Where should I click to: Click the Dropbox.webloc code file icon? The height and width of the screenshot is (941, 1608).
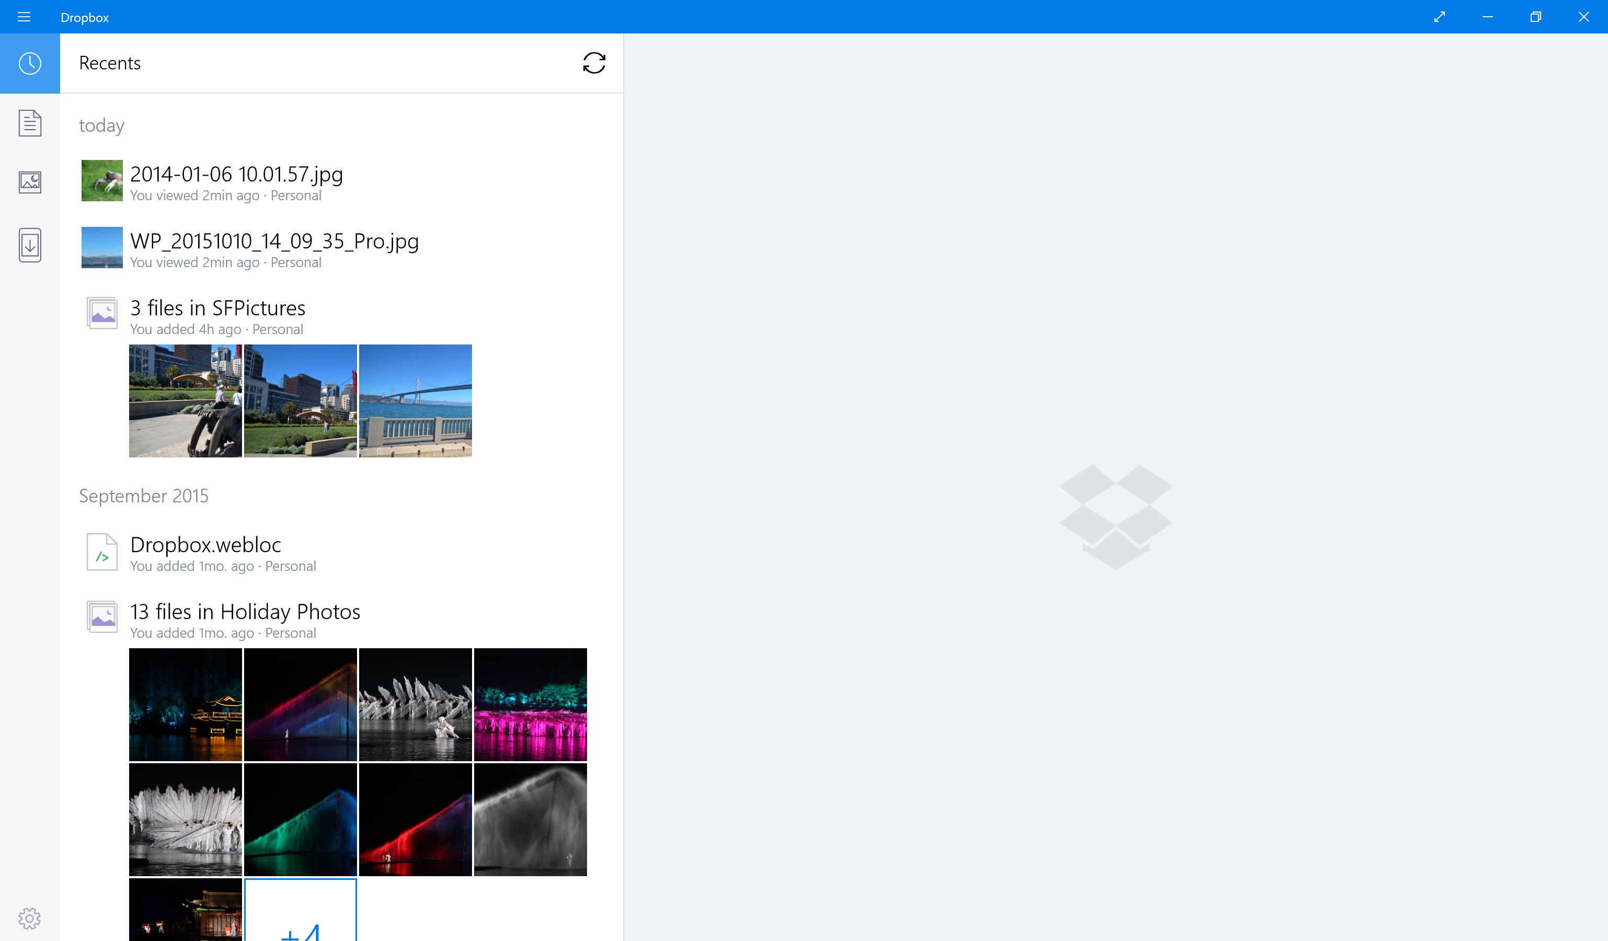(x=102, y=552)
